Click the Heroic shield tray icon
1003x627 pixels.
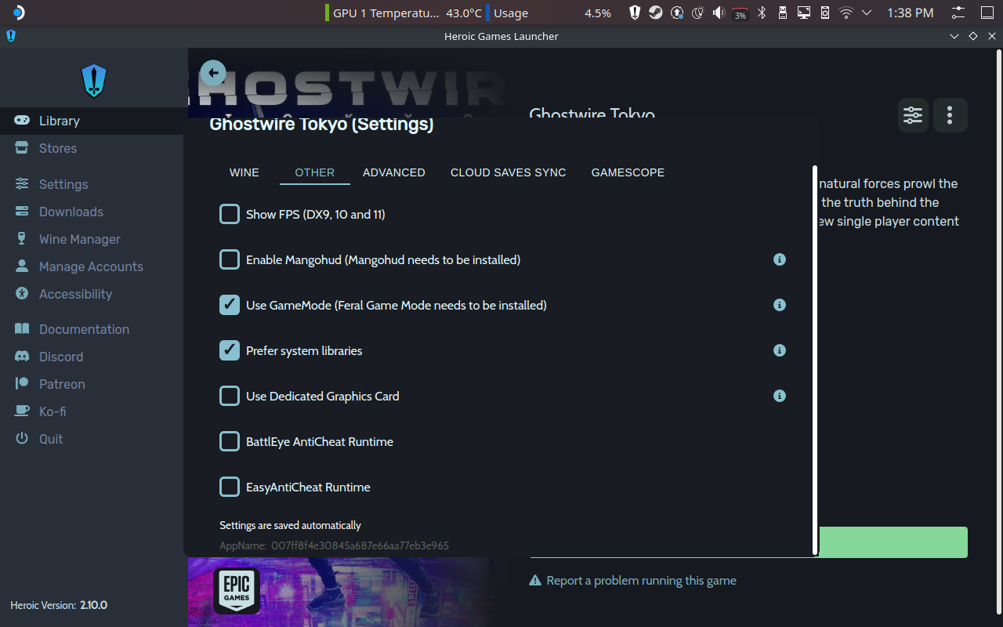[635, 13]
